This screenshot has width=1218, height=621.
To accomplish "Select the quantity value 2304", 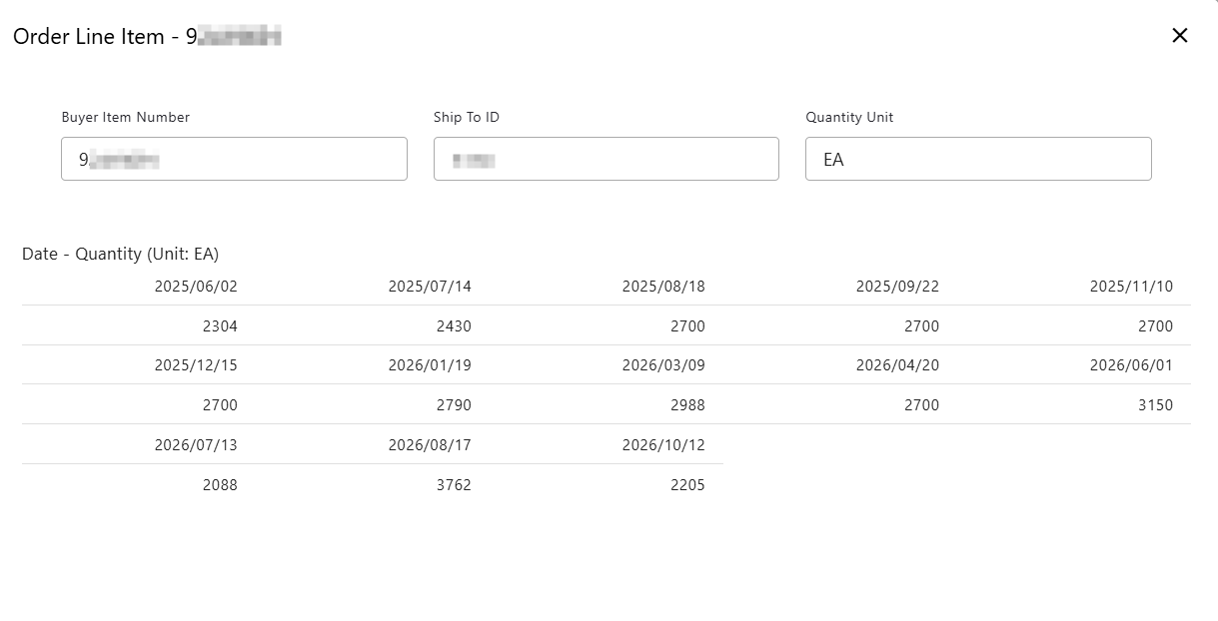I will [219, 326].
